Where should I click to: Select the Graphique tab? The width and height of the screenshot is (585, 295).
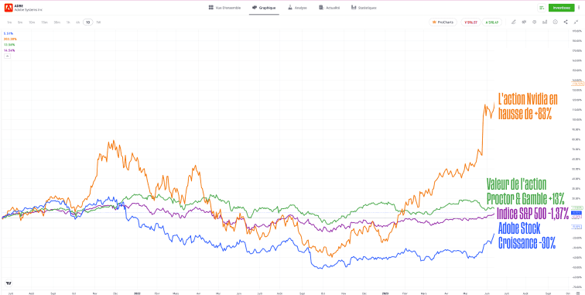(x=264, y=8)
